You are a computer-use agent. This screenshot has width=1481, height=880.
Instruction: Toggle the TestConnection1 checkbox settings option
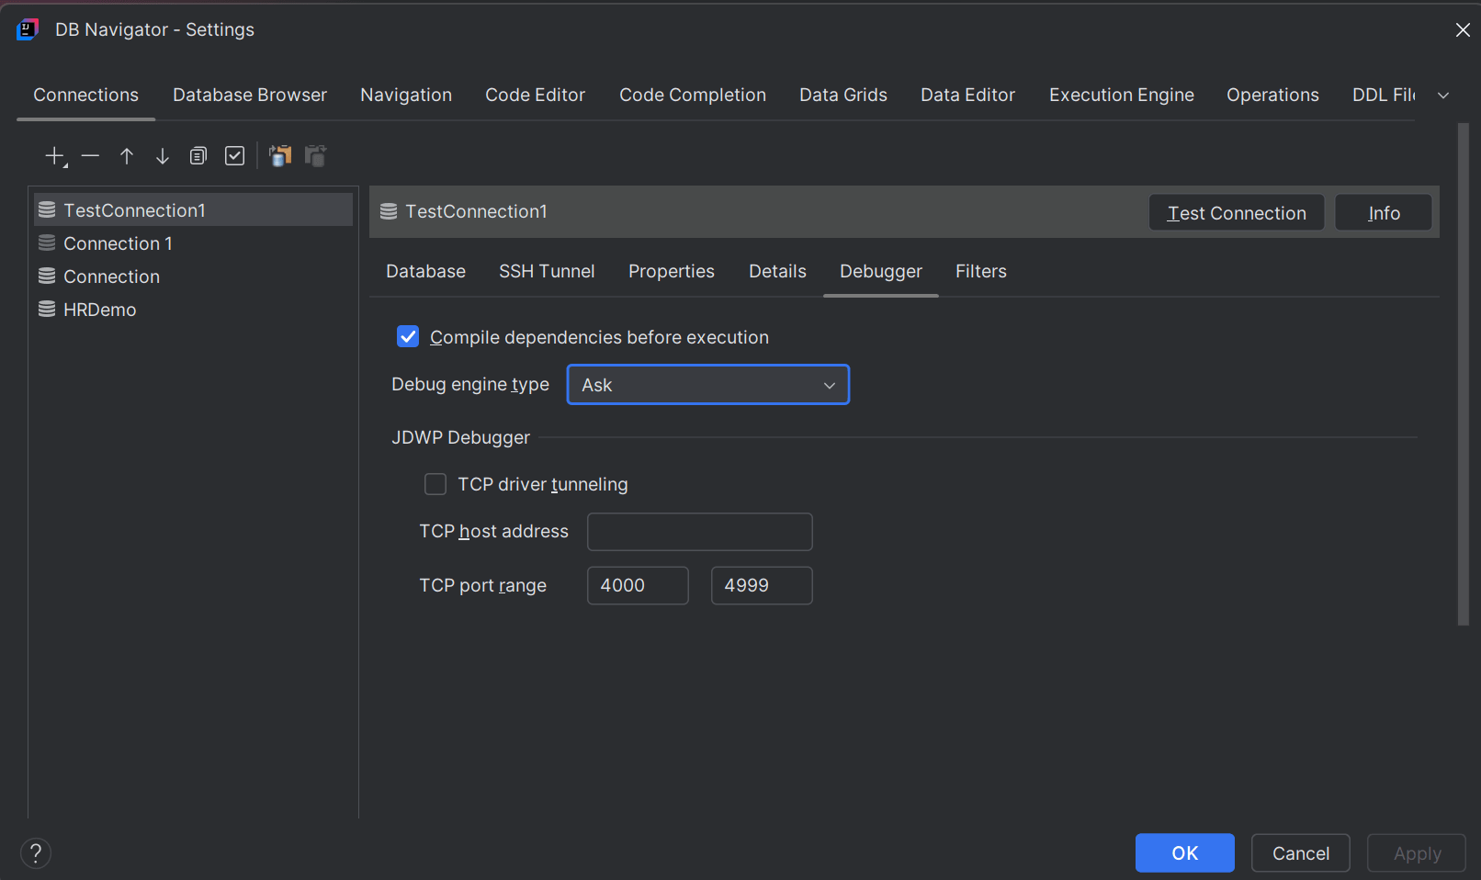(234, 155)
